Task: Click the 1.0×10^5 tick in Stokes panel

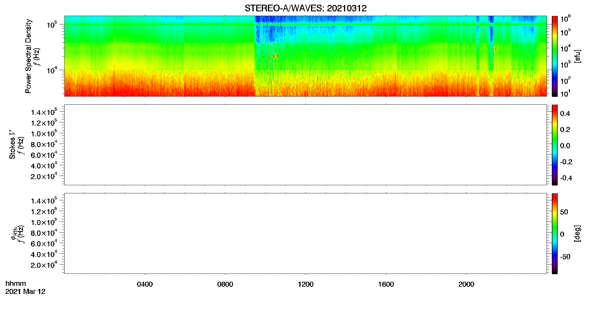Action: point(44,133)
